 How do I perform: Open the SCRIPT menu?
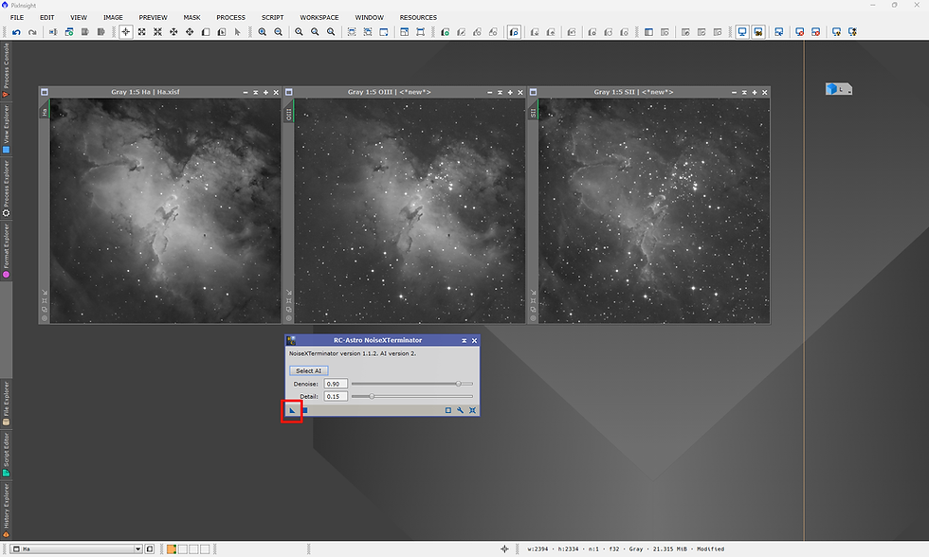pyautogui.click(x=273, y=18)
